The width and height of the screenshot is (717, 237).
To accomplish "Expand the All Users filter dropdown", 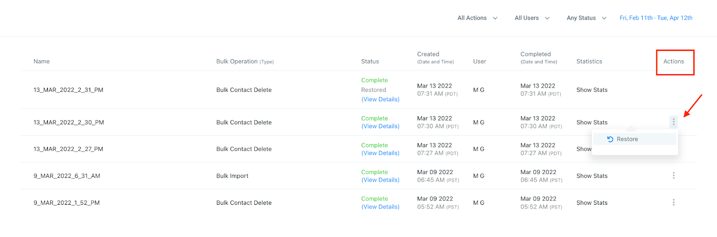I will (532, 18).
